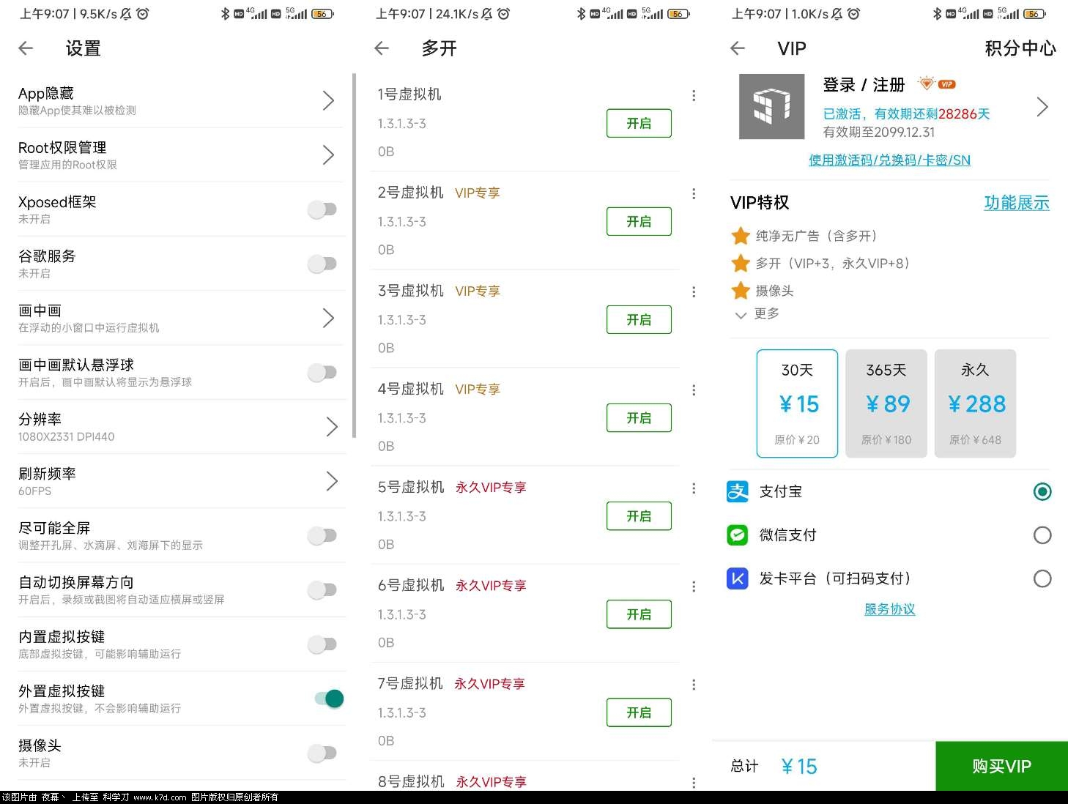Open 画中画 settings chevron
Screen dimensions: 1068x804
click(328, 318)
